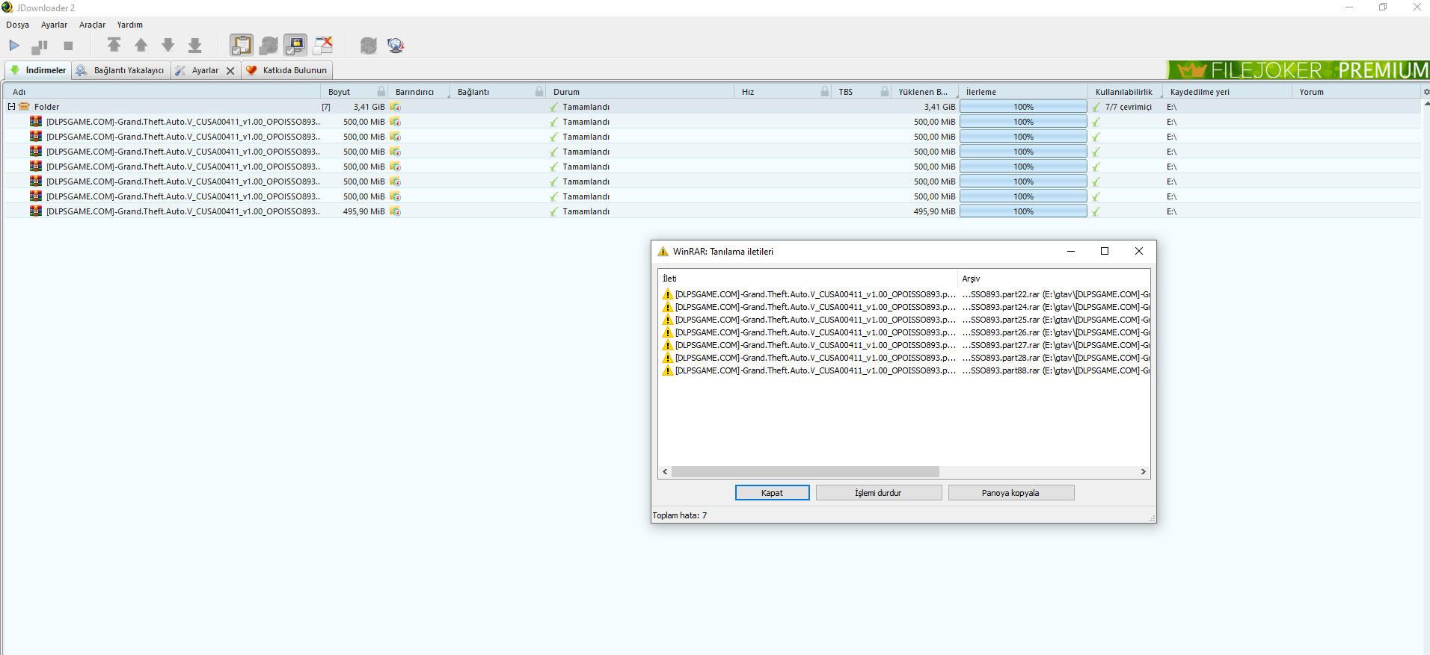Click İşlemi durdur button

coord(878,493)
